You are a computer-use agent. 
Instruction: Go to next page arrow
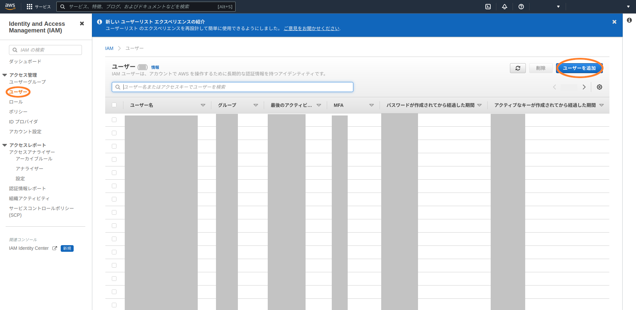tap(584, 87)
